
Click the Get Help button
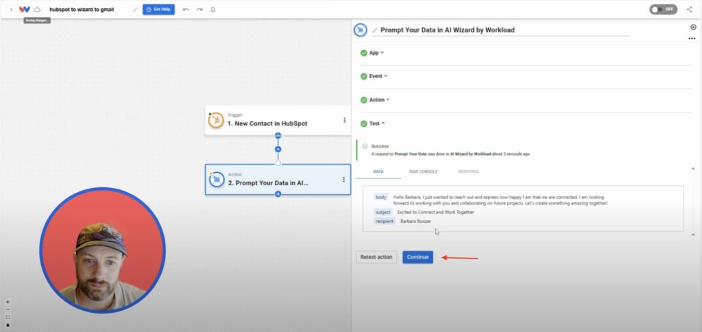pos(158,10)
